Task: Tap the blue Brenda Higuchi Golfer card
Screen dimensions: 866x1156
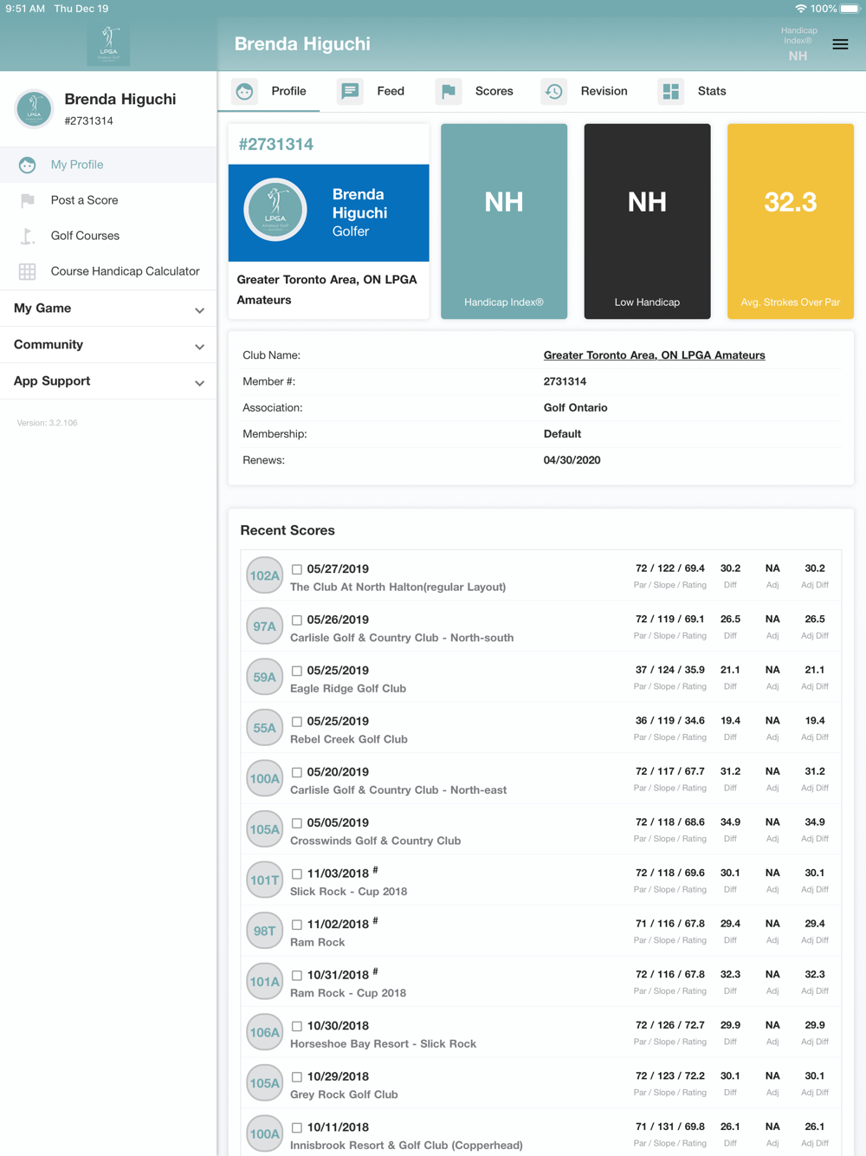Action: click(328, 213)
